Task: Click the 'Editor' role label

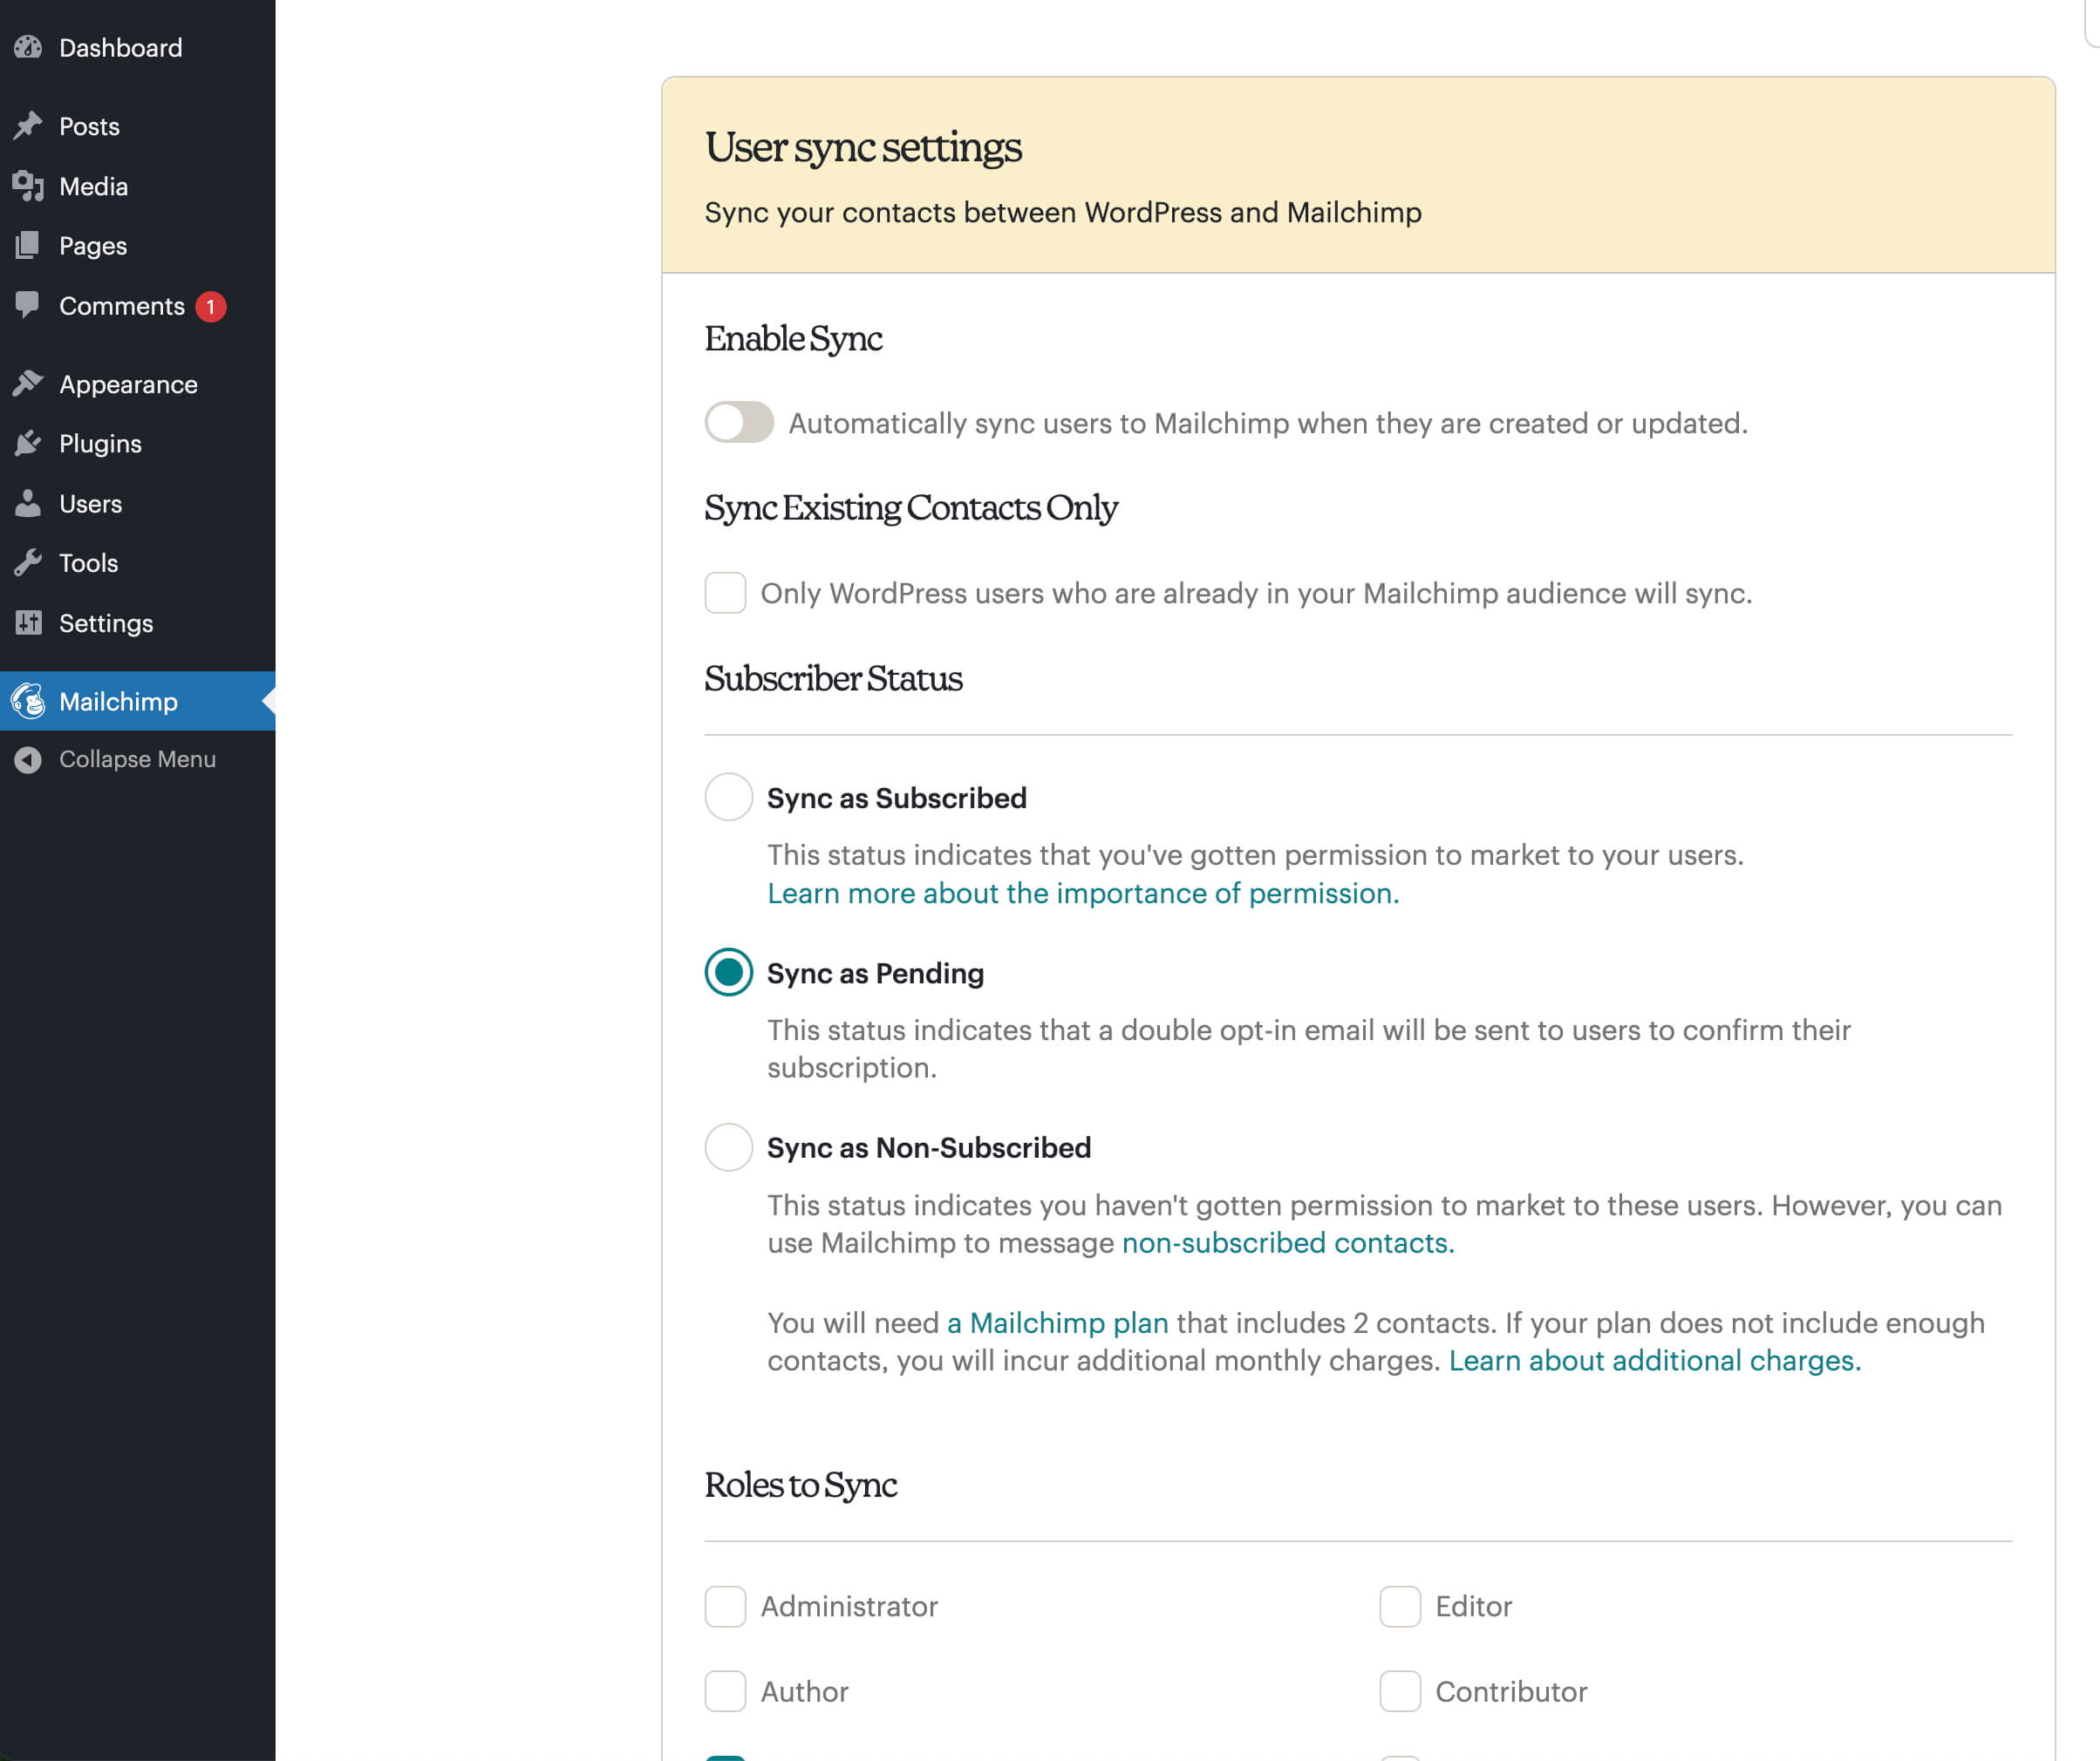Action: coord(1474,1606)
